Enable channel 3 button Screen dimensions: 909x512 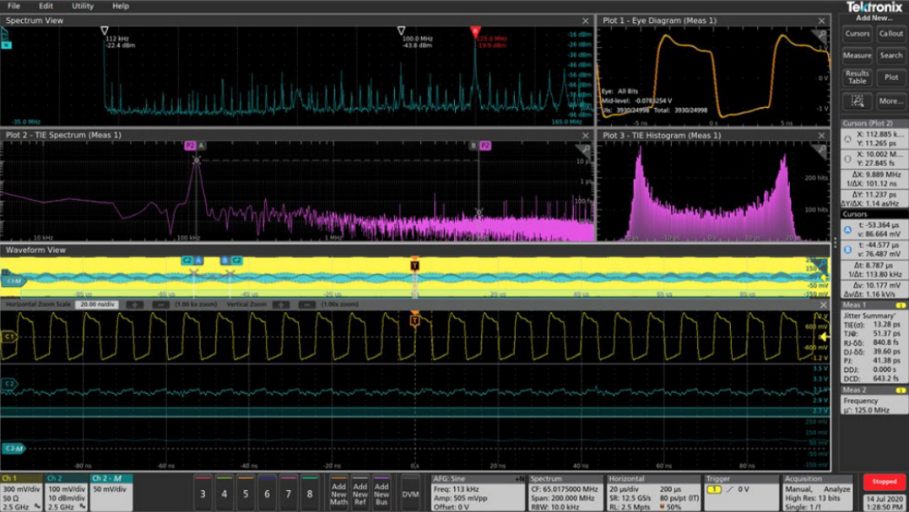click(203, 493)
